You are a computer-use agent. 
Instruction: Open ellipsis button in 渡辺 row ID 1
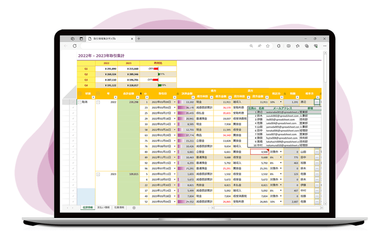[x=317, y=102]
